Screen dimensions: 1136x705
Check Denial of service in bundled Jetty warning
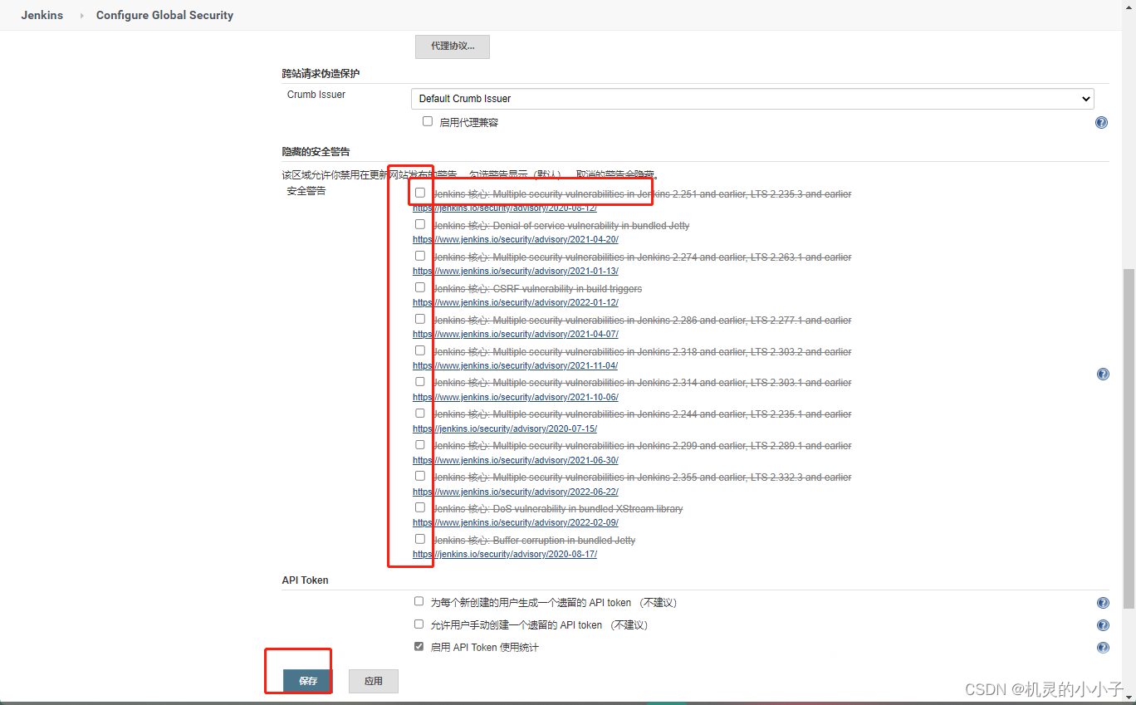point(420,224)
